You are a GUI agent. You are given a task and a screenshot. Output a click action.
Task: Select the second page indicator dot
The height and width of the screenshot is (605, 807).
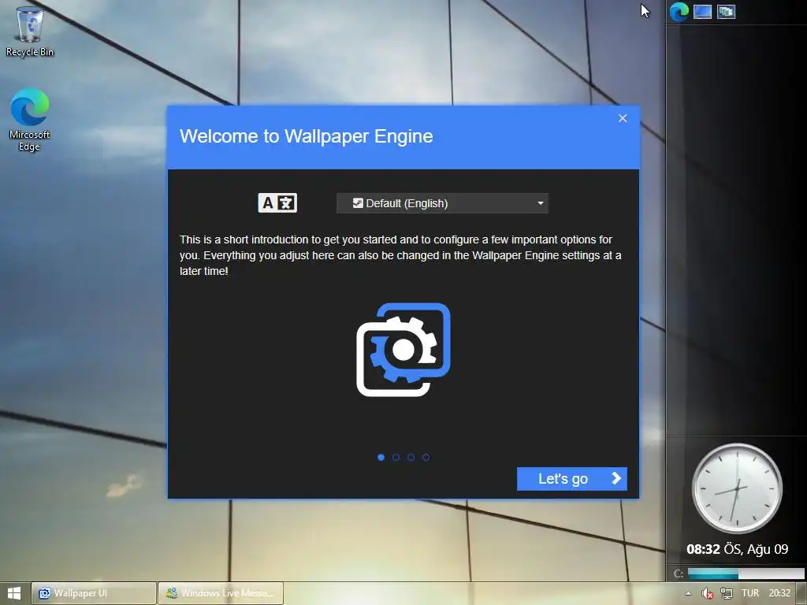pyautogui.click(x=396, y=457)
